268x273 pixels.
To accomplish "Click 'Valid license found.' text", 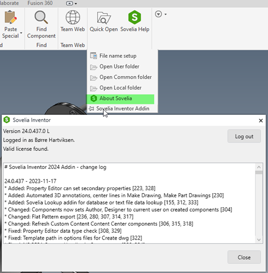I will coord(26,149).
